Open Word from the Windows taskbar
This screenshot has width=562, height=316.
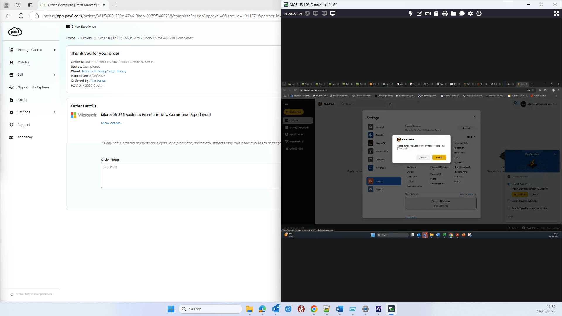pyautogui.click(x=340, y=309)
